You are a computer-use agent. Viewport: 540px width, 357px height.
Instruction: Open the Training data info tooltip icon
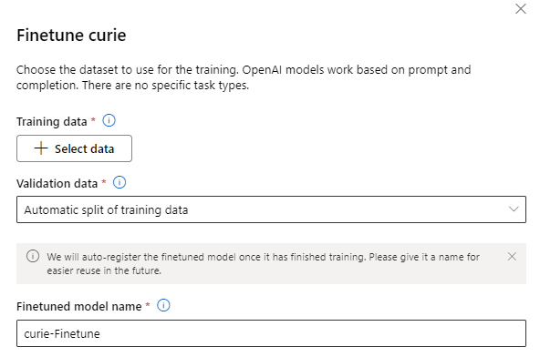click(109, 121)
